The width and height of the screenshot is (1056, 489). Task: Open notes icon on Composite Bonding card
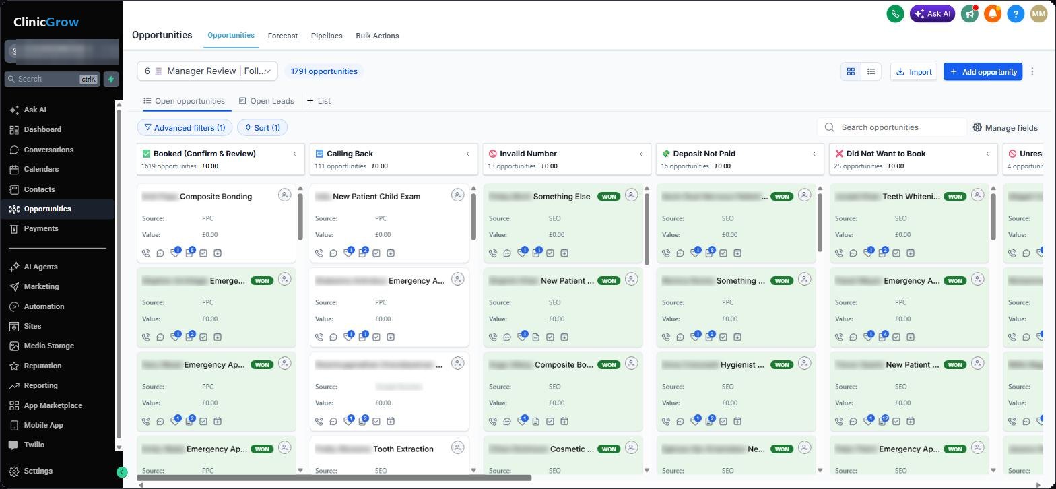coord(190,253)
